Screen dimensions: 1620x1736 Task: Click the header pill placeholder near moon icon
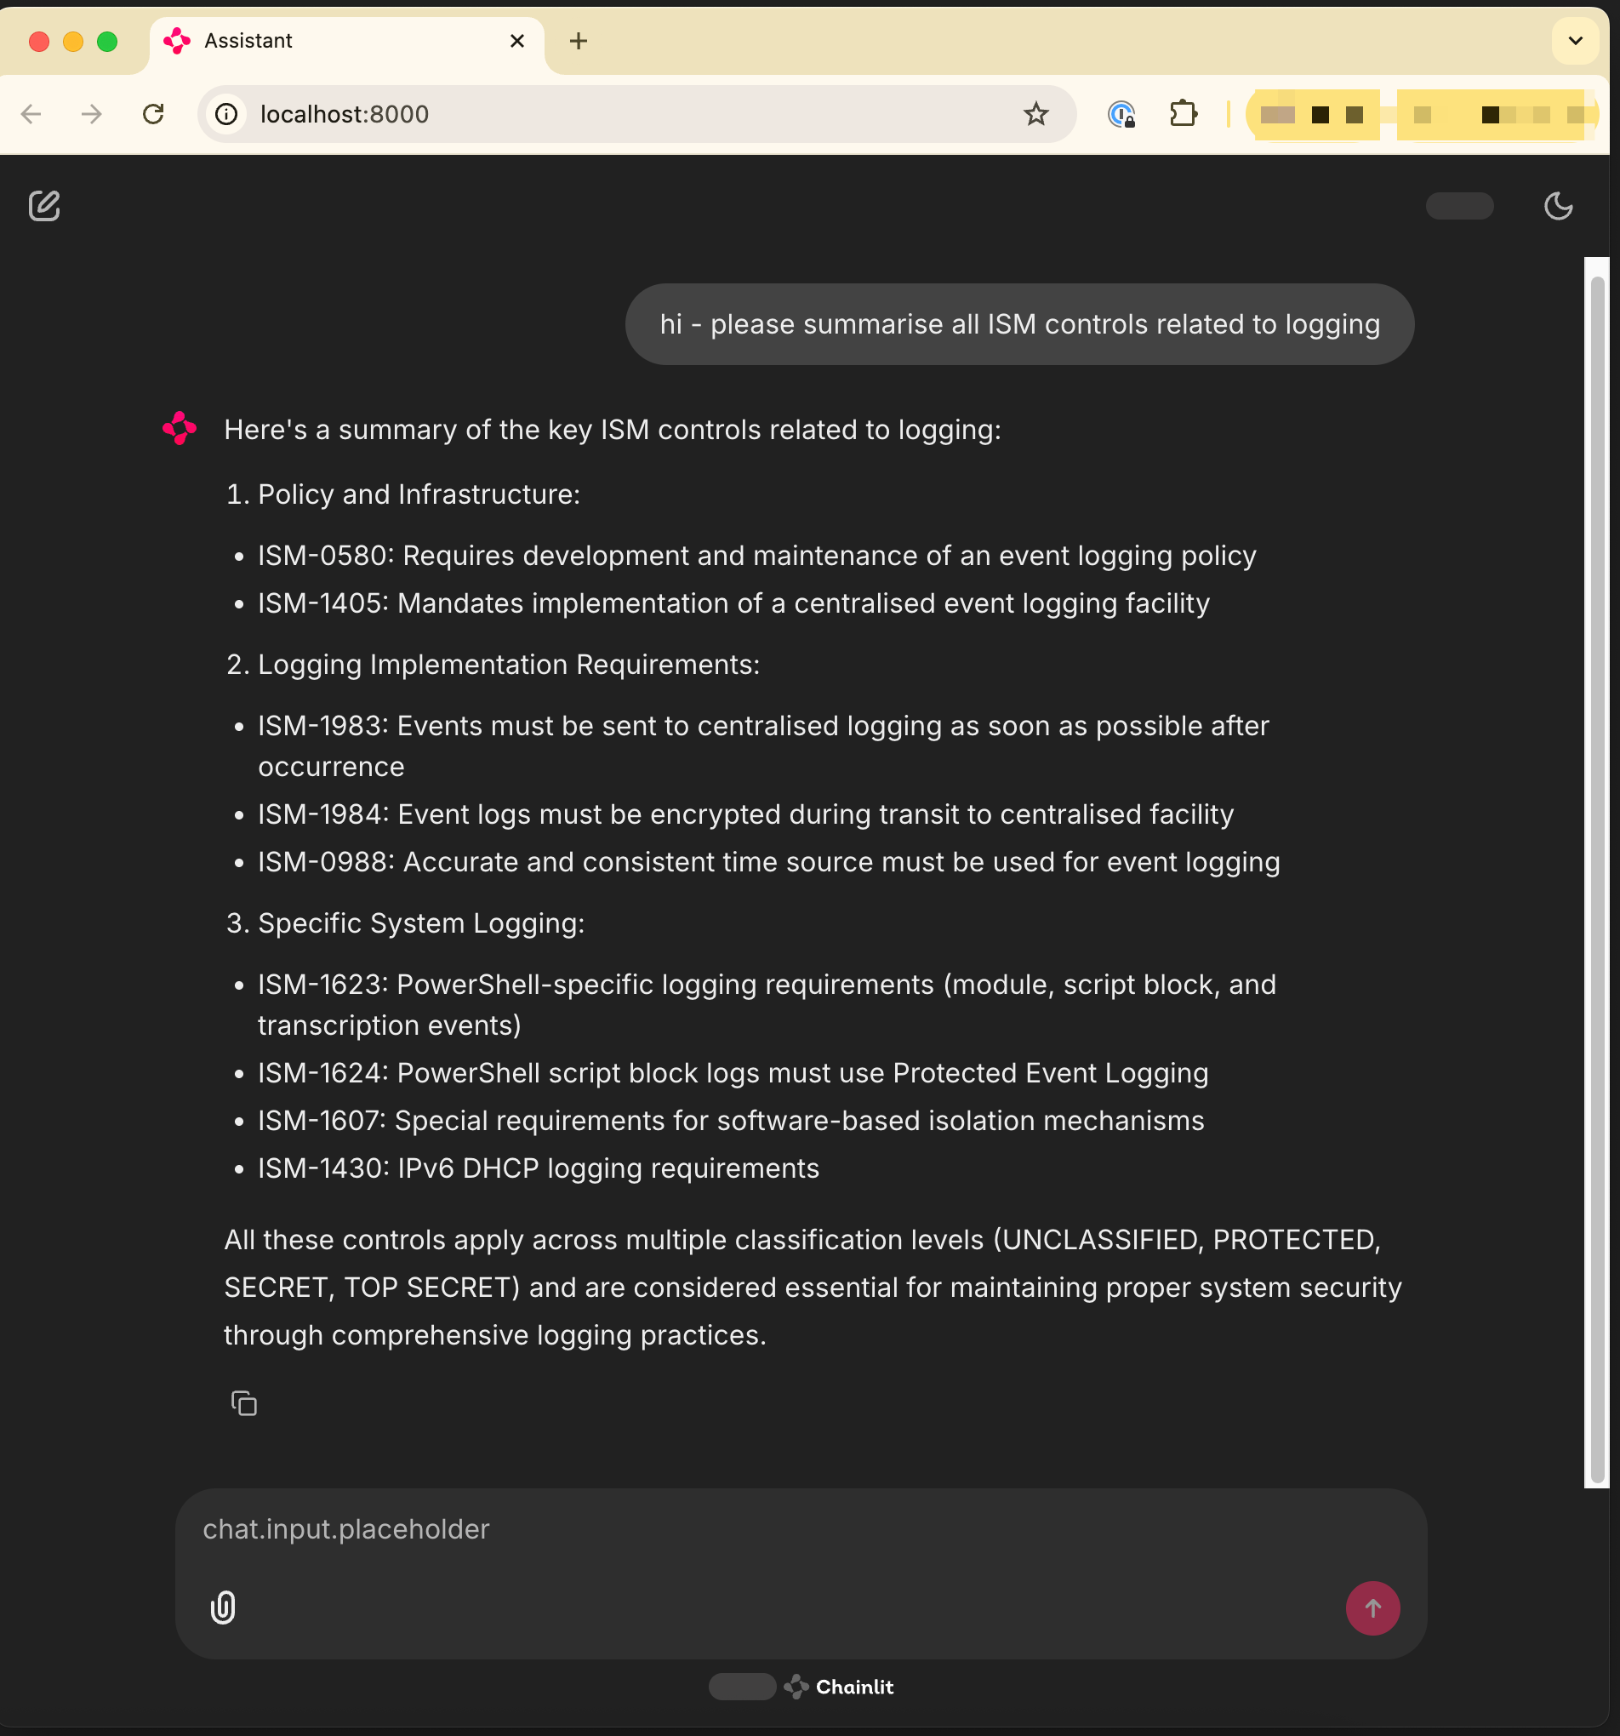point(1458,206)
